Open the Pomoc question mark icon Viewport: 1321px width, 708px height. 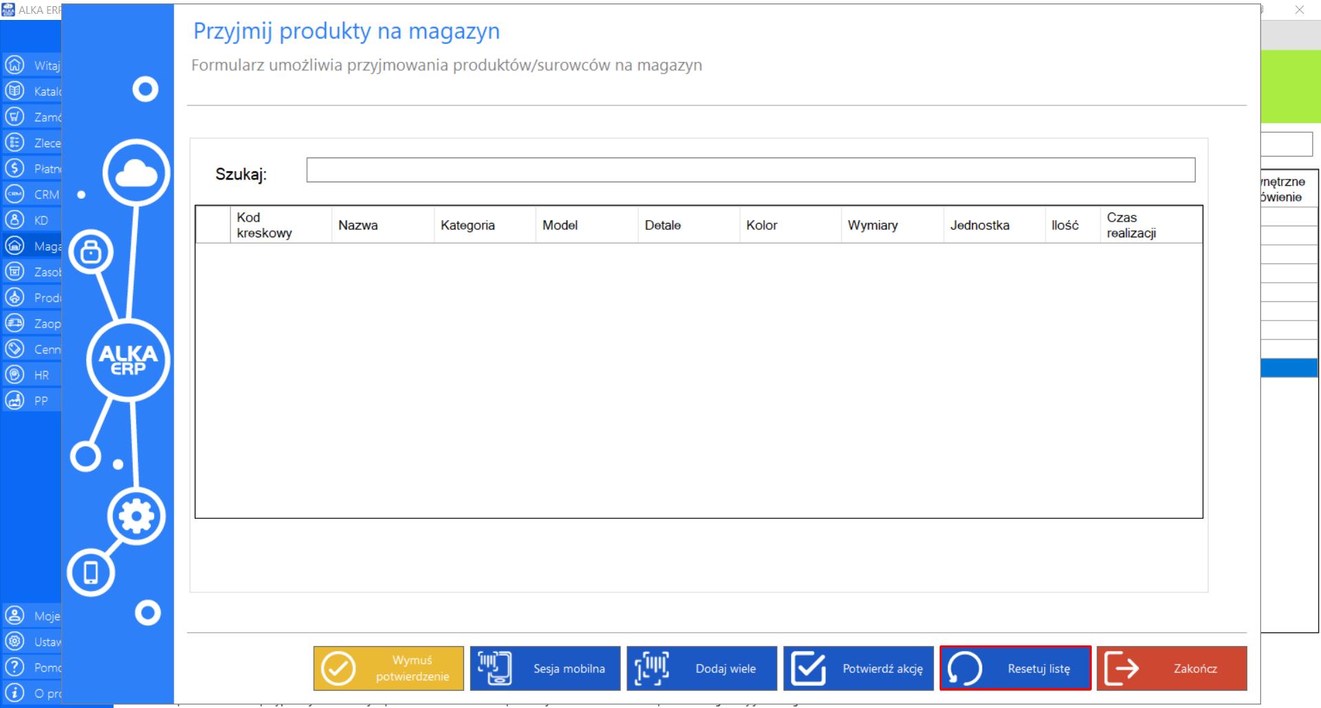tap(14, 667)
